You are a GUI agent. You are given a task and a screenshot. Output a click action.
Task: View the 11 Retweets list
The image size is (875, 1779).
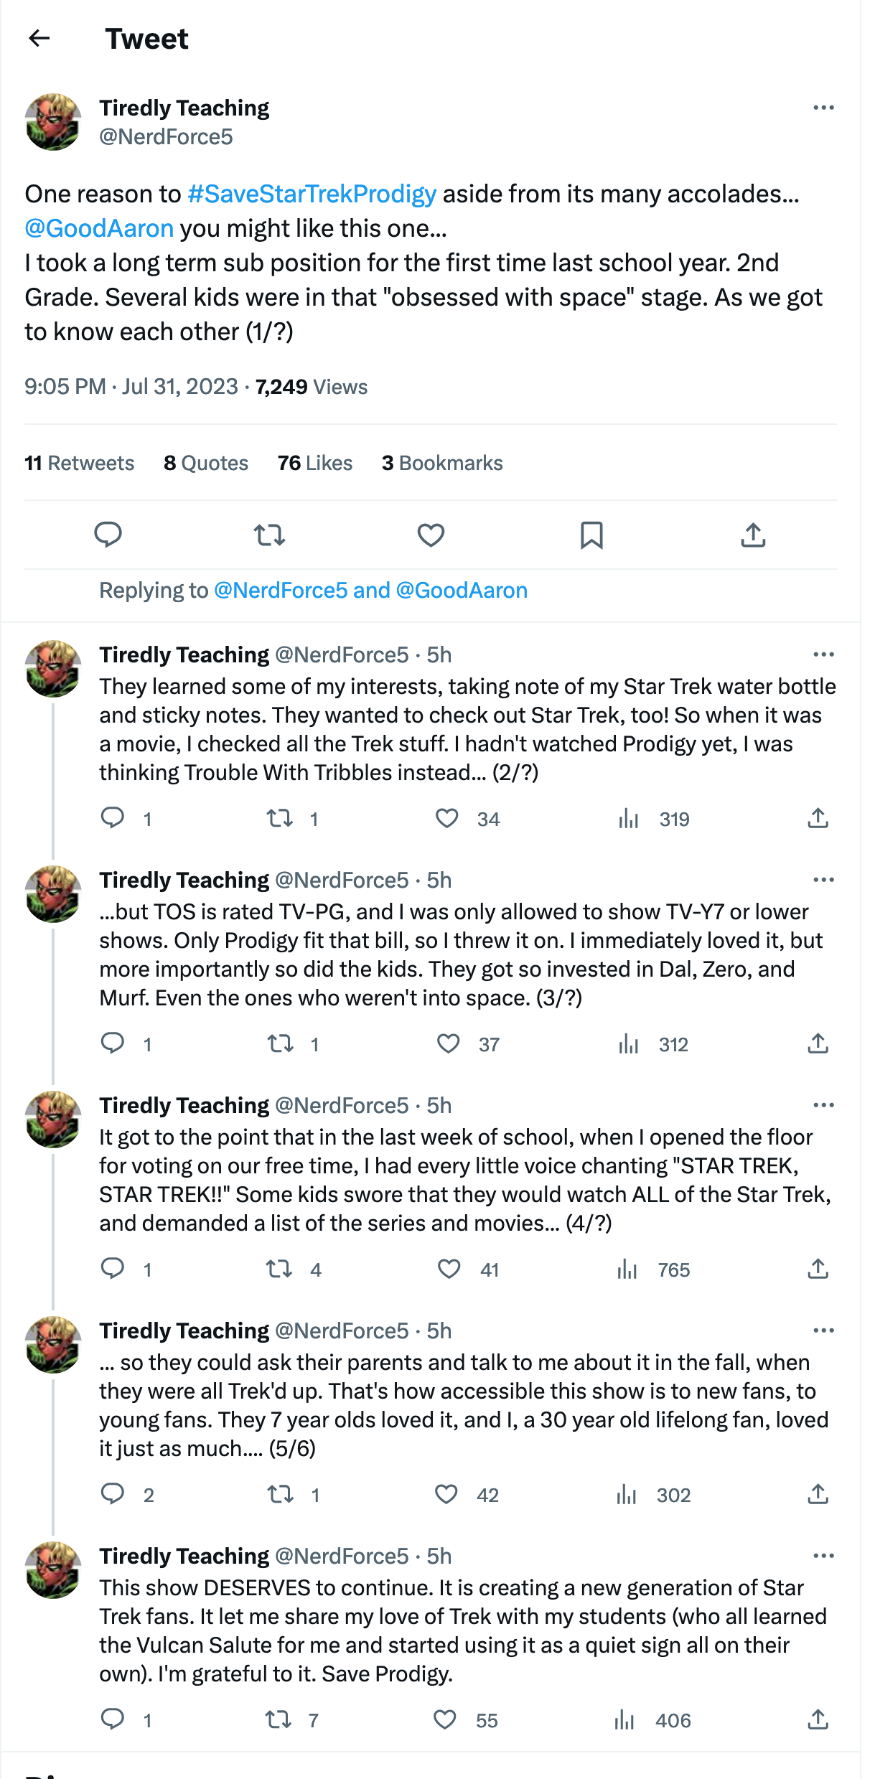pyautogui.click(x=80, y=463)
